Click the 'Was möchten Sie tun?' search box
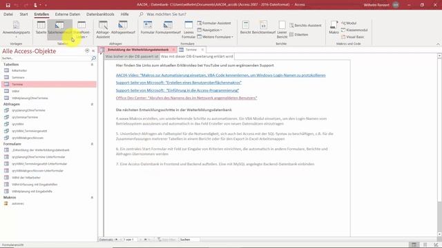Screen dimensions: 442x248 tap(166, 14)
